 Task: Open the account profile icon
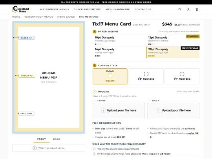tap(188, 9)
